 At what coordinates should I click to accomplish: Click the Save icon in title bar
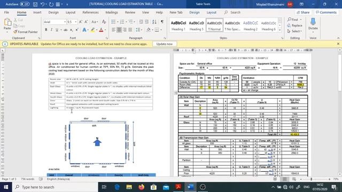pyautogui.click(x=35, y=4)
